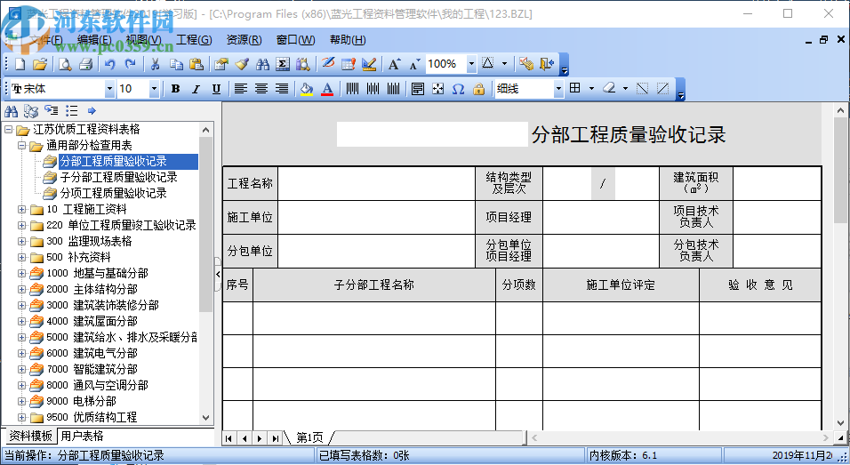The image size is (850, 465).
Task: Open the 帮助(H) menu
Action: pos(348,39)
